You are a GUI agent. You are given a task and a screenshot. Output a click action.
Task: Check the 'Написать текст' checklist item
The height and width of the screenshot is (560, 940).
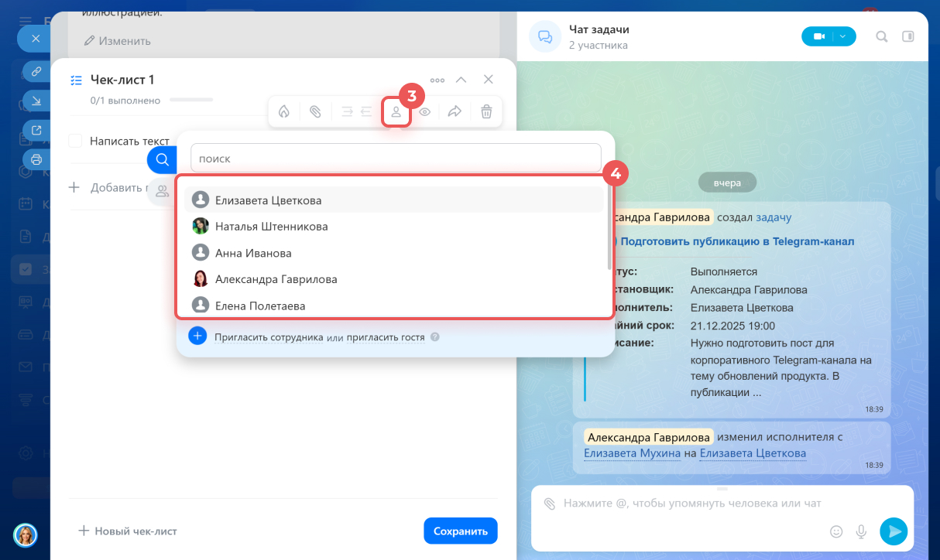75,141
